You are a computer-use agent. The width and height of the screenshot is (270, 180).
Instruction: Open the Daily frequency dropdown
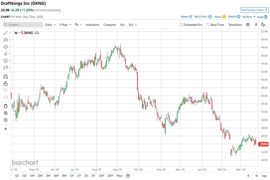tap(50, 25)
